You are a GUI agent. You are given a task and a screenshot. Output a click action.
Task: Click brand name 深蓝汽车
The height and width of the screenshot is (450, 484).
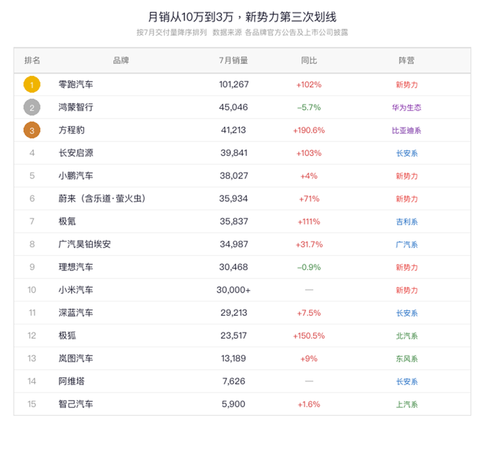tap(76, 313)
